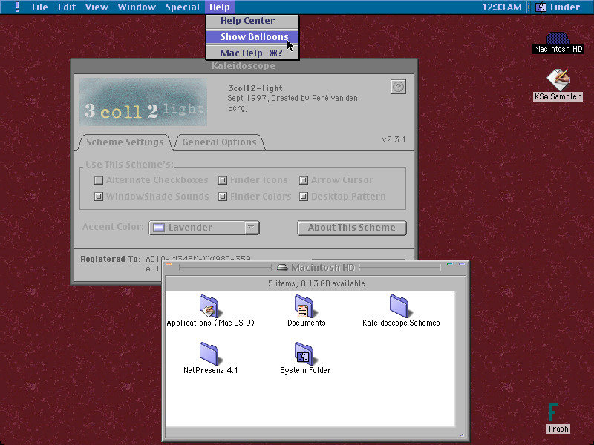
Task: Select the Macintosh HD desktop disk icon
Action: coord(558,39)
